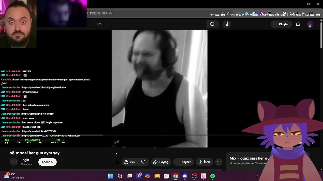Focus the Ara search field
This screenshot has height=181, width=323.
click(149, 24)
